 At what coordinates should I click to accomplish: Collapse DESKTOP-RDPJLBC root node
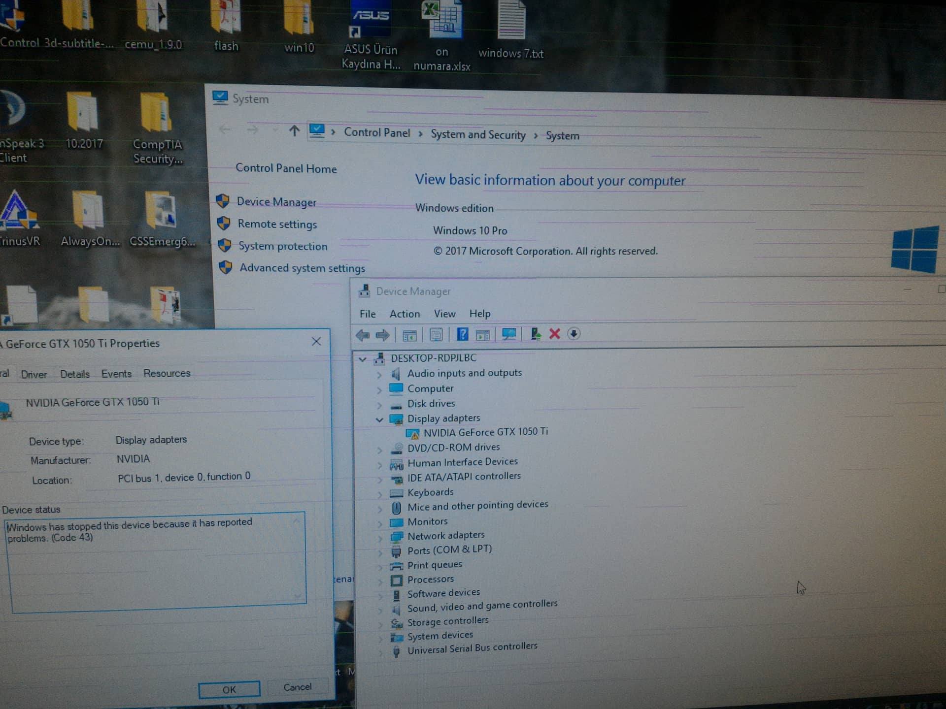point(363,359)
